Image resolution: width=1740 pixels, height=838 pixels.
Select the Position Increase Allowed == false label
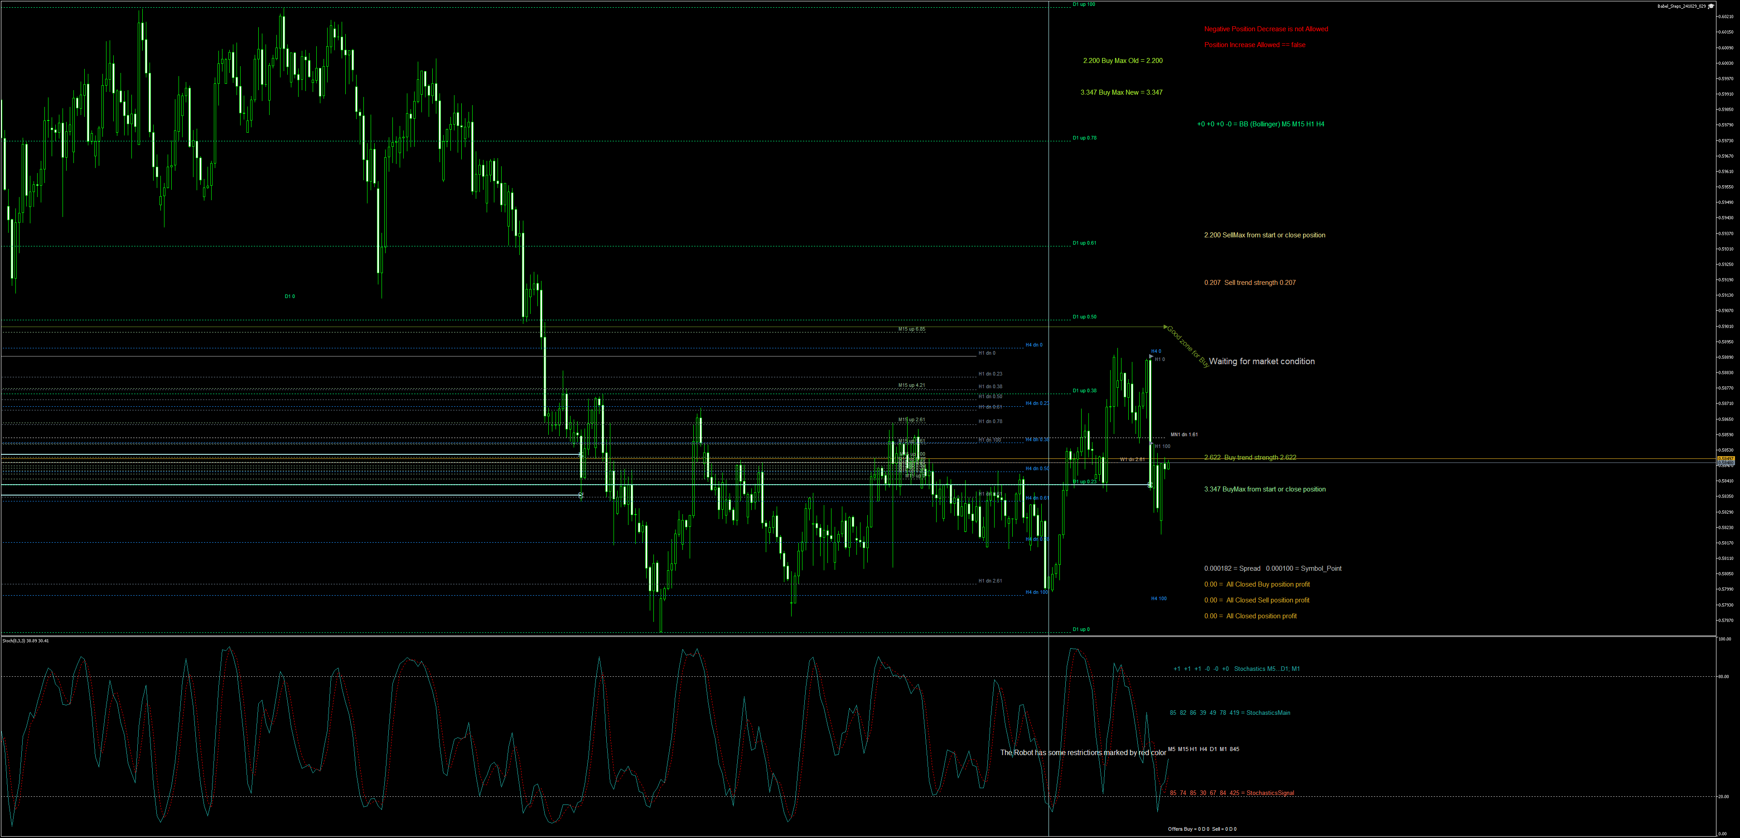click(1254, 45)
